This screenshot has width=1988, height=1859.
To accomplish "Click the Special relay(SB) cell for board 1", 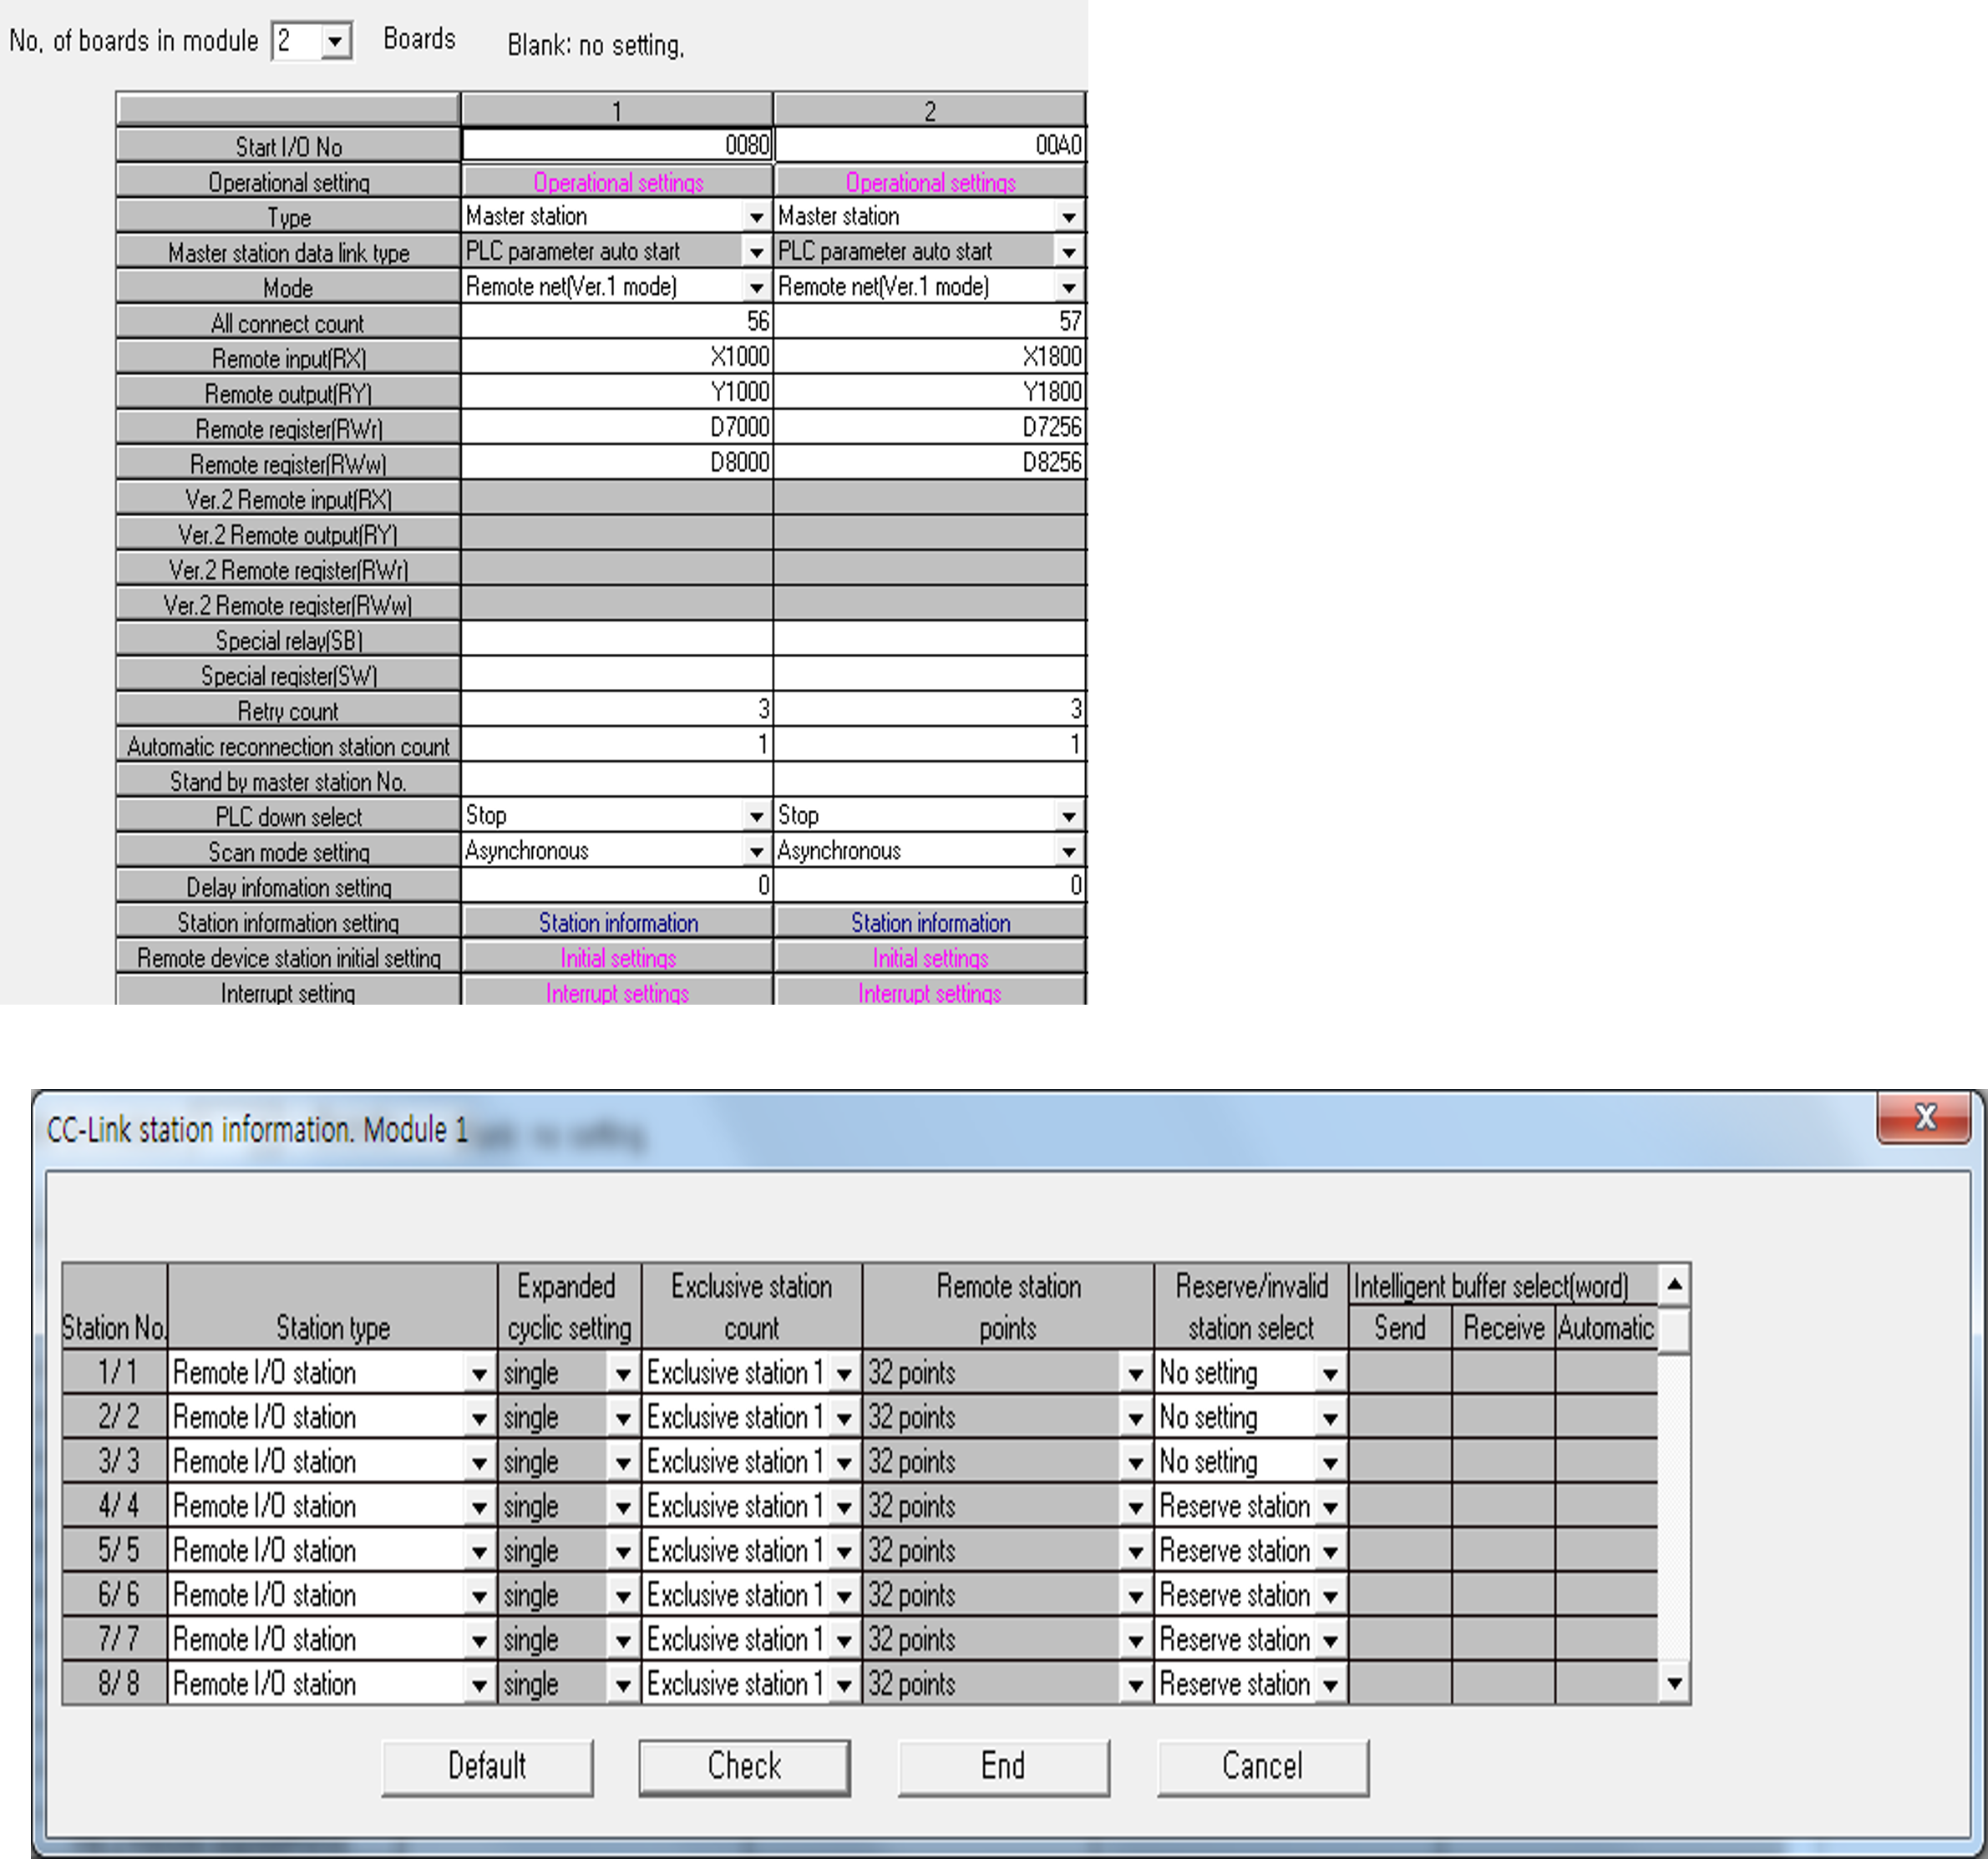I will [x=617, y=639].
